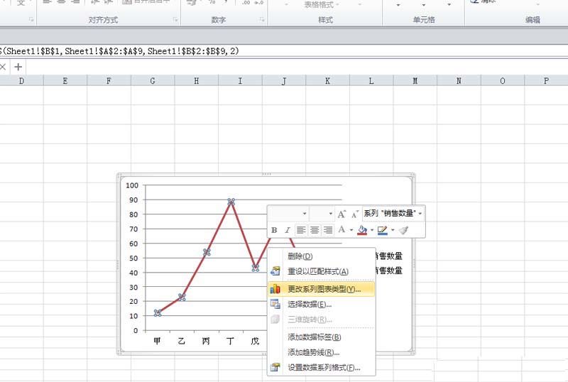This screenshot has height=382, width=568.
Task: Click the 100 value on the vertical axis
Action: coord(132,185)
